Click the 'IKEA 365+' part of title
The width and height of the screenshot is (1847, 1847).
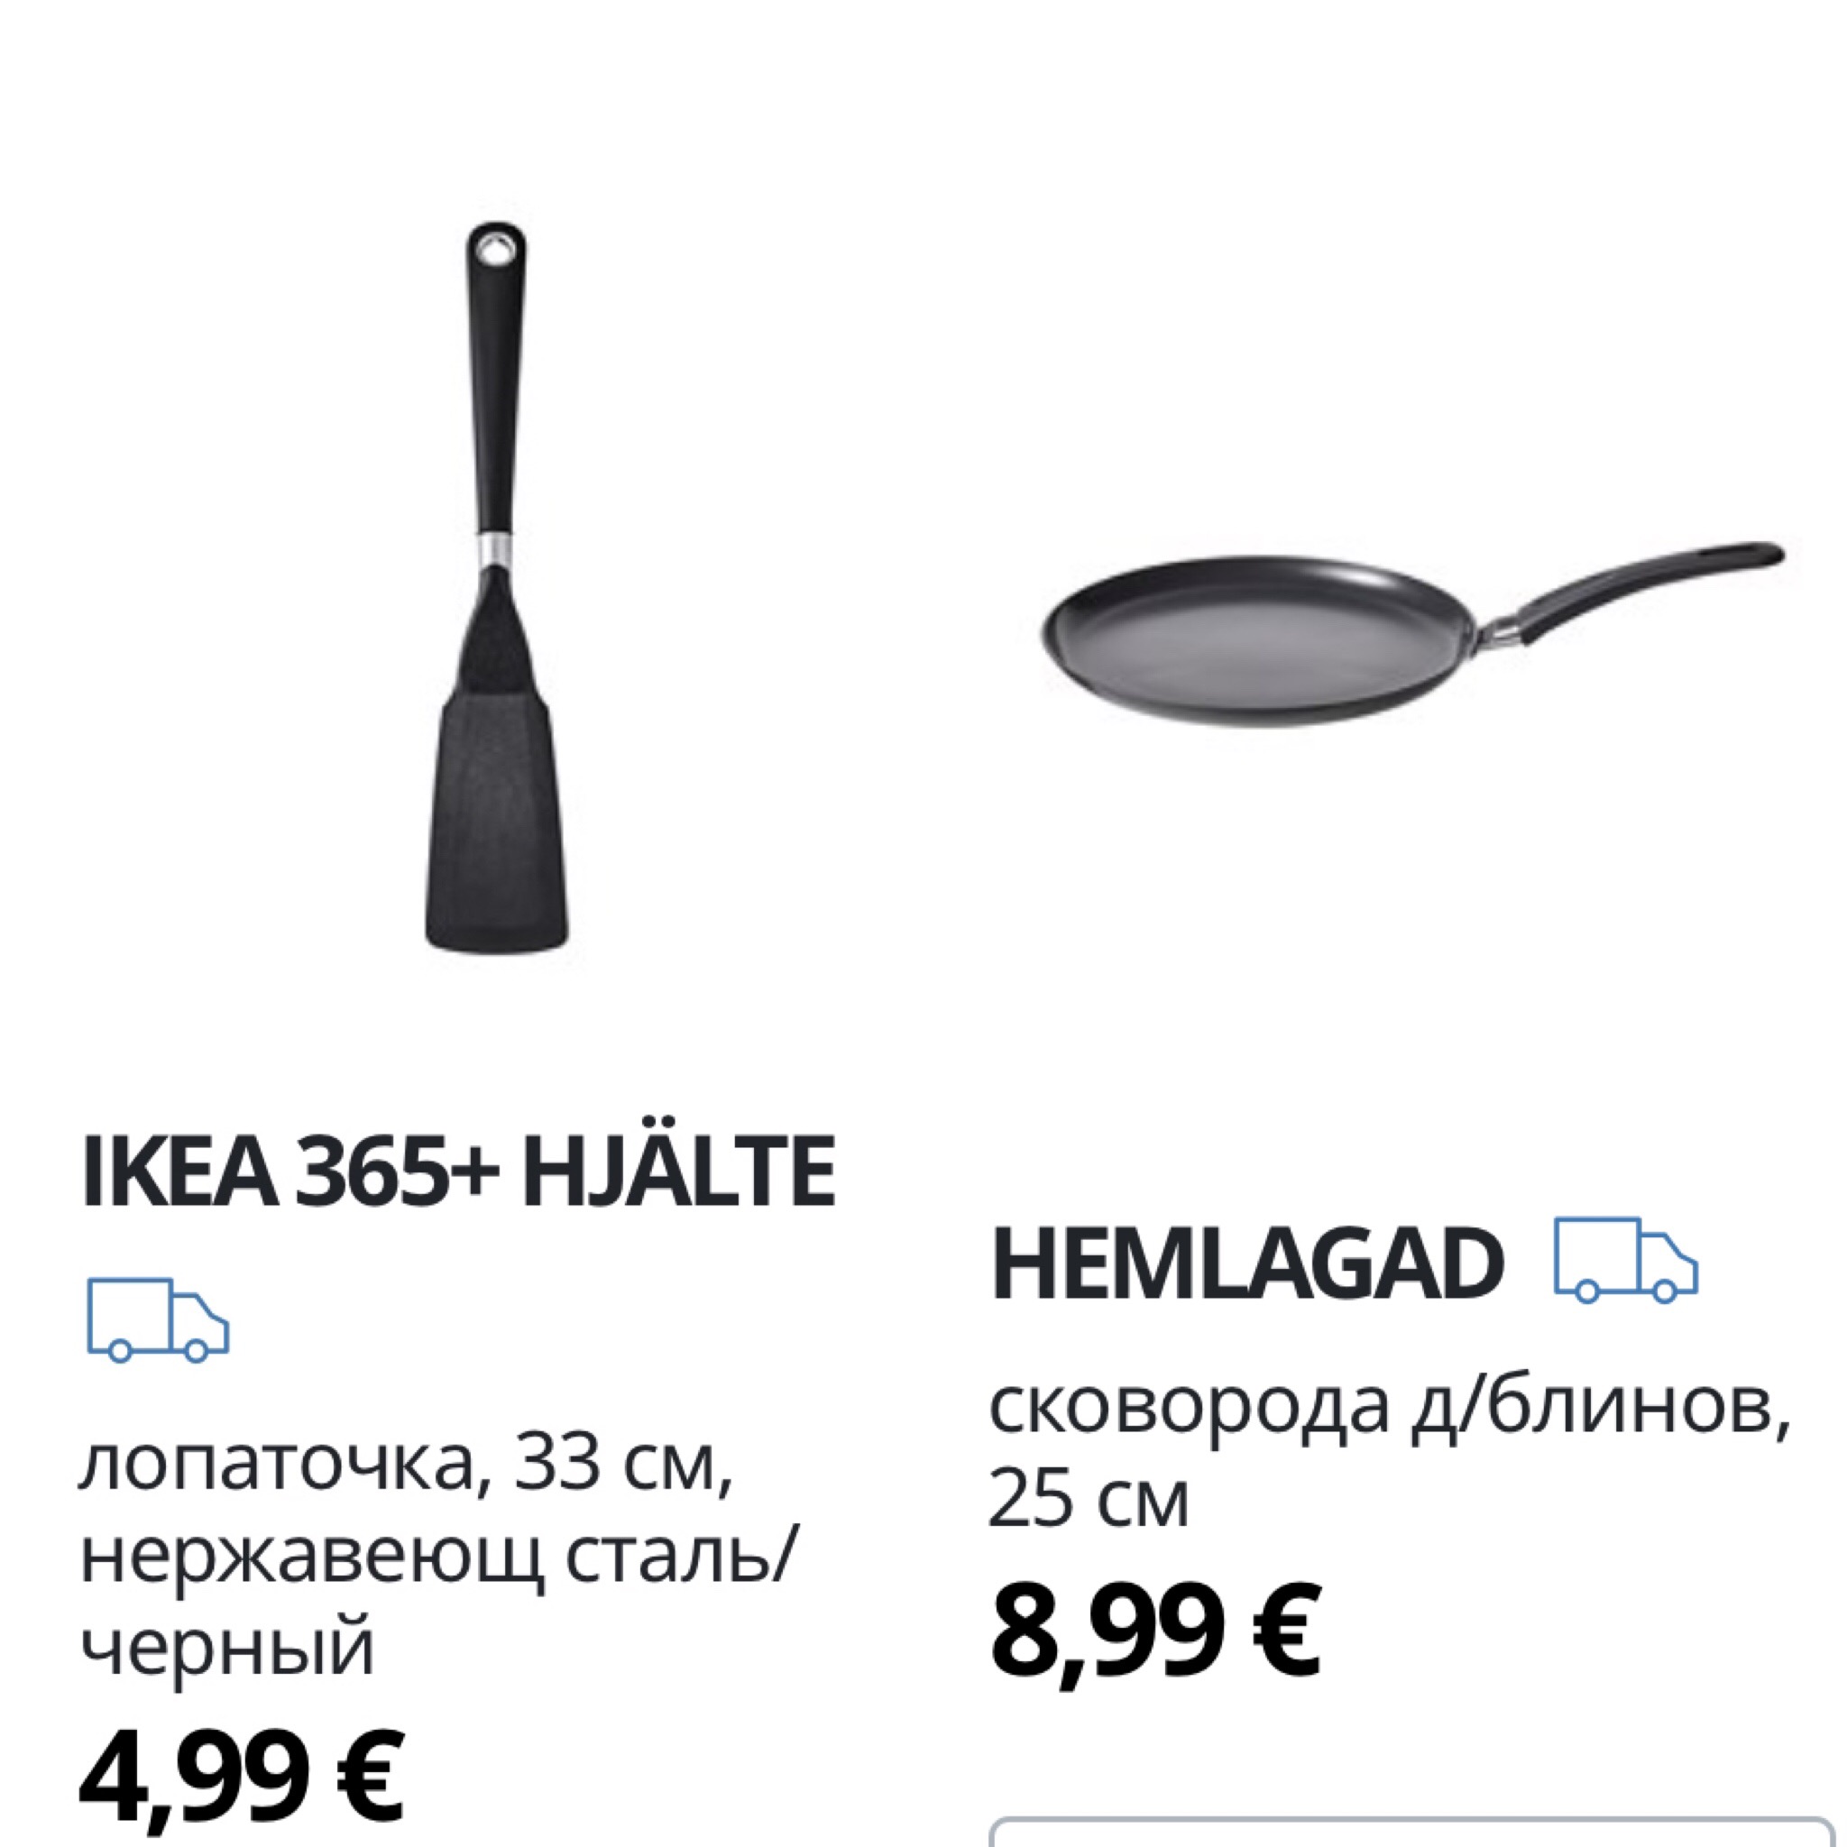click(290, 1173)
